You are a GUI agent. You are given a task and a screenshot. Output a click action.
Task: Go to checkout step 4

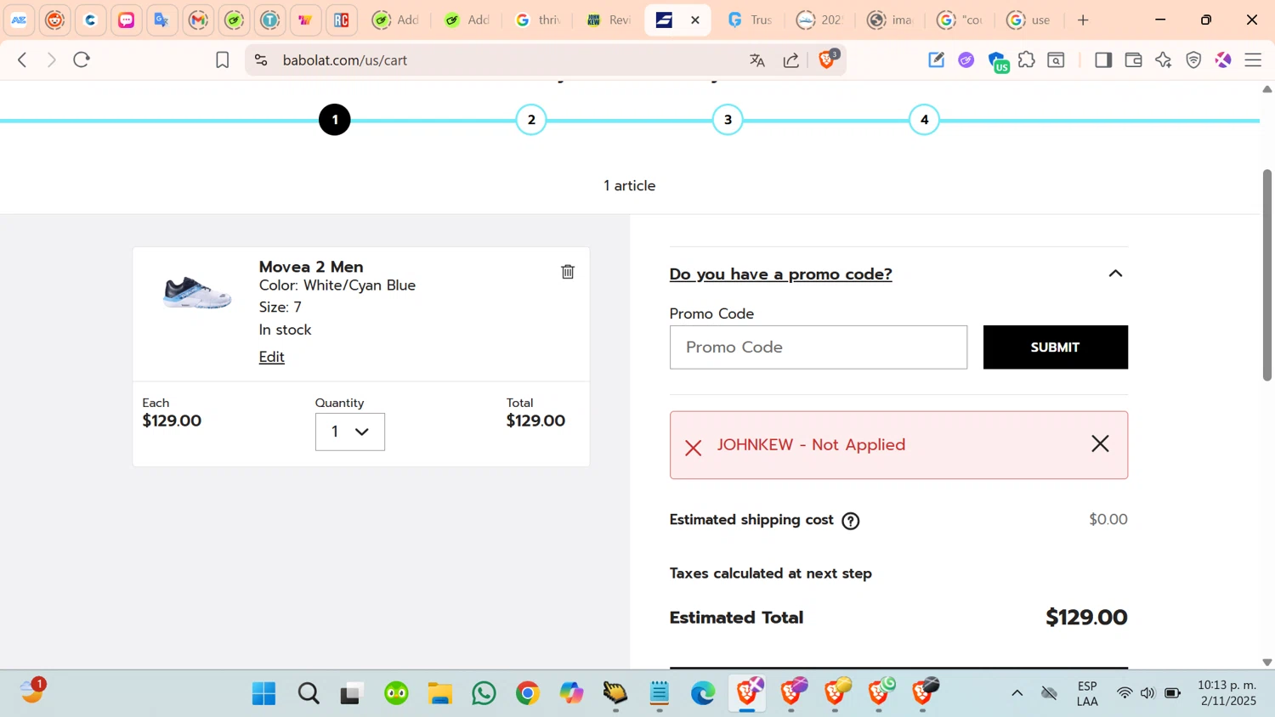coord(924,120)
